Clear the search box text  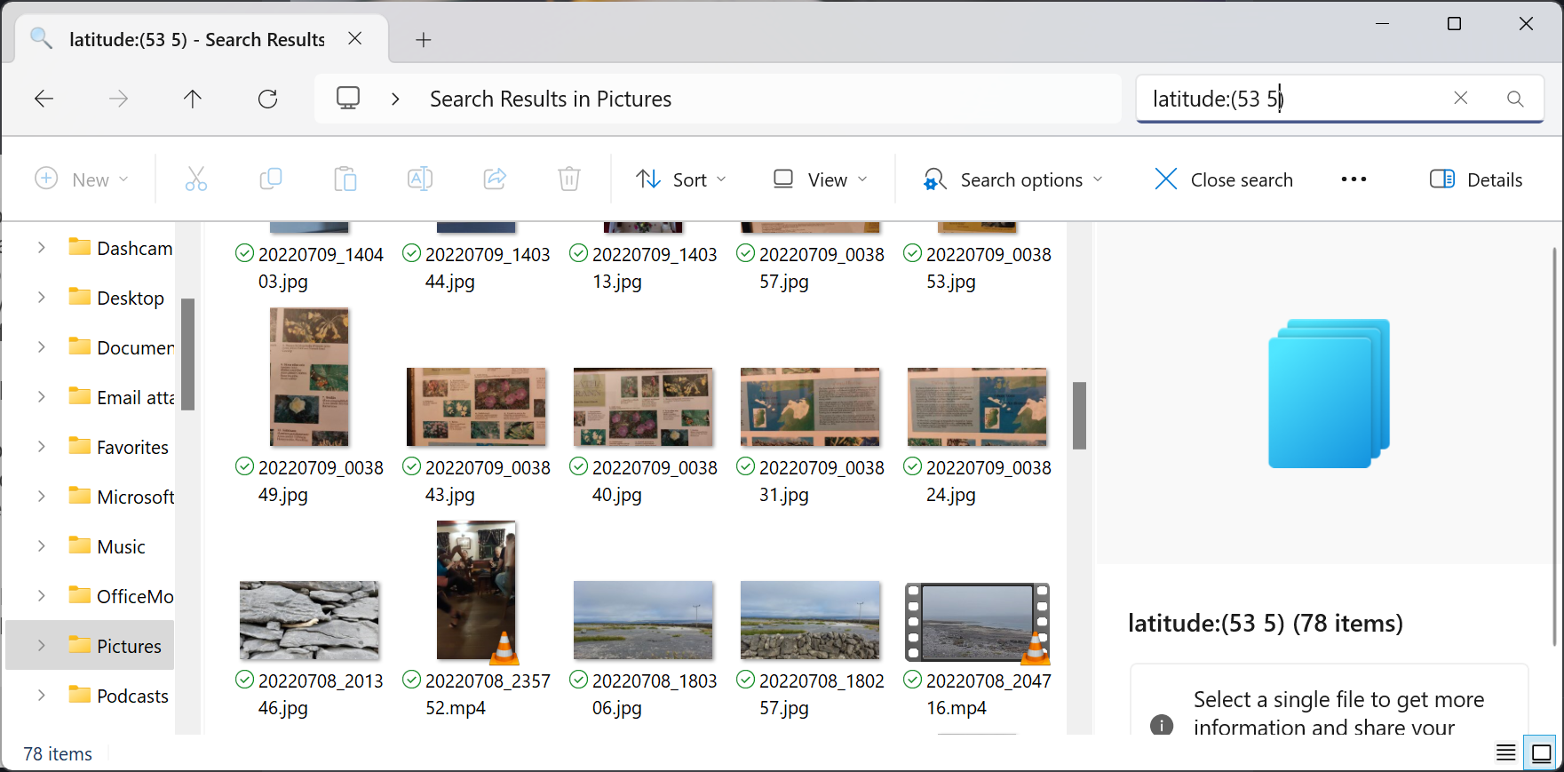click(1460, 98)
